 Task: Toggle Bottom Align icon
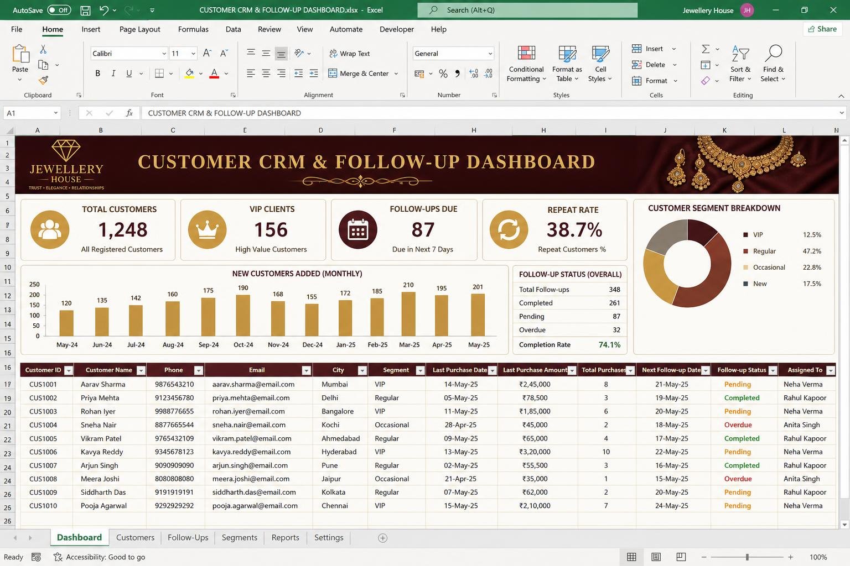pos(281,54)
